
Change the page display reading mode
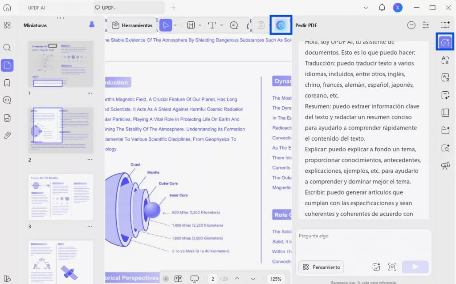click(178, 279)
